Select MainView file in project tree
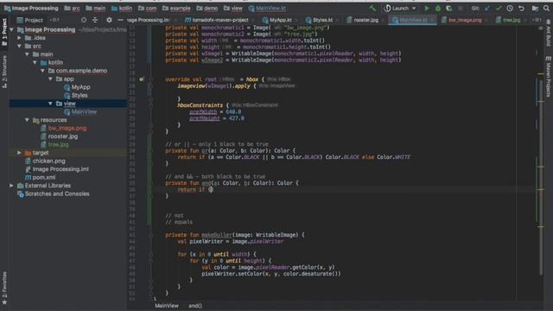This screenshot has width=553, height=311. tap(84, 111)
